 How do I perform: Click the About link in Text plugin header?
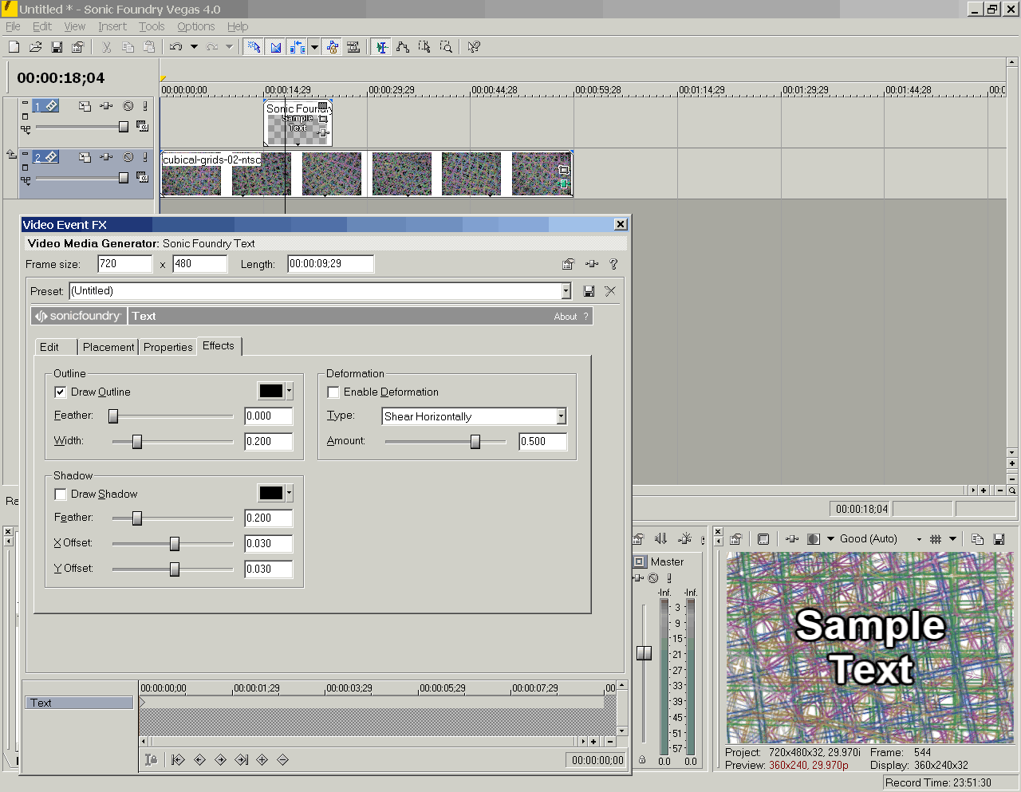point(566,317)
